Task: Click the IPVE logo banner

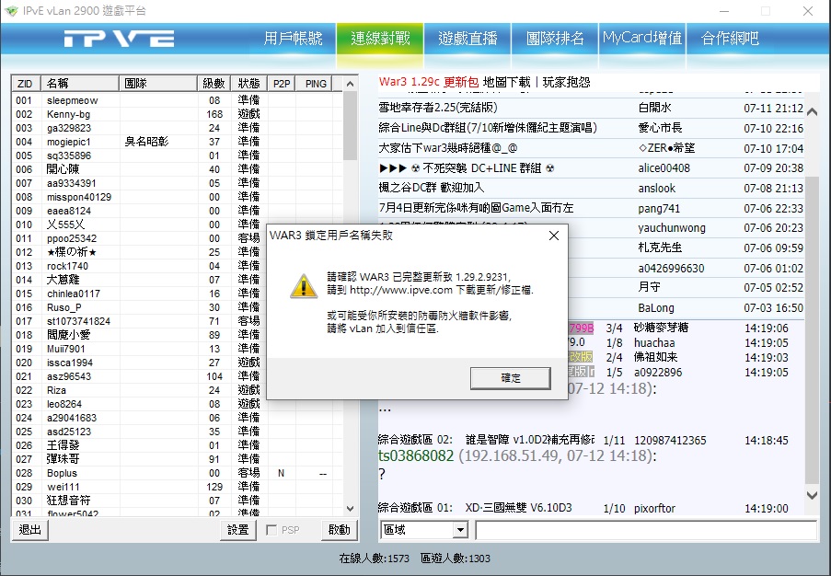Action: tap(120, 39)
